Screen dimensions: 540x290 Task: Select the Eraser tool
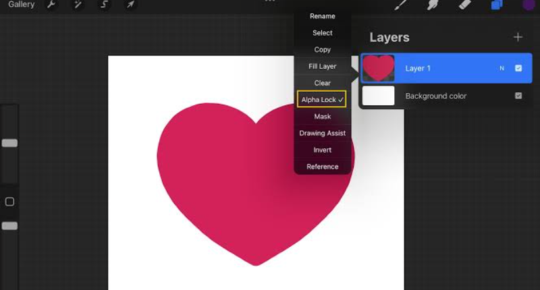tap(464, 5)
